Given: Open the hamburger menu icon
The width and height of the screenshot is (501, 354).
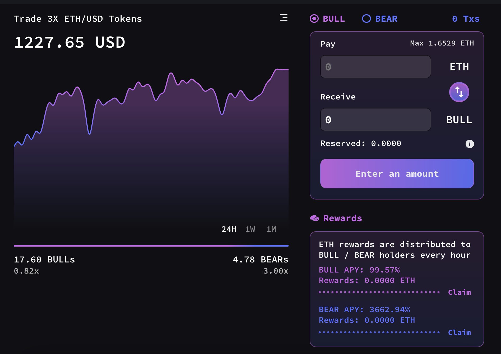Looking at the screenshot, I should [x=284, y=18].
